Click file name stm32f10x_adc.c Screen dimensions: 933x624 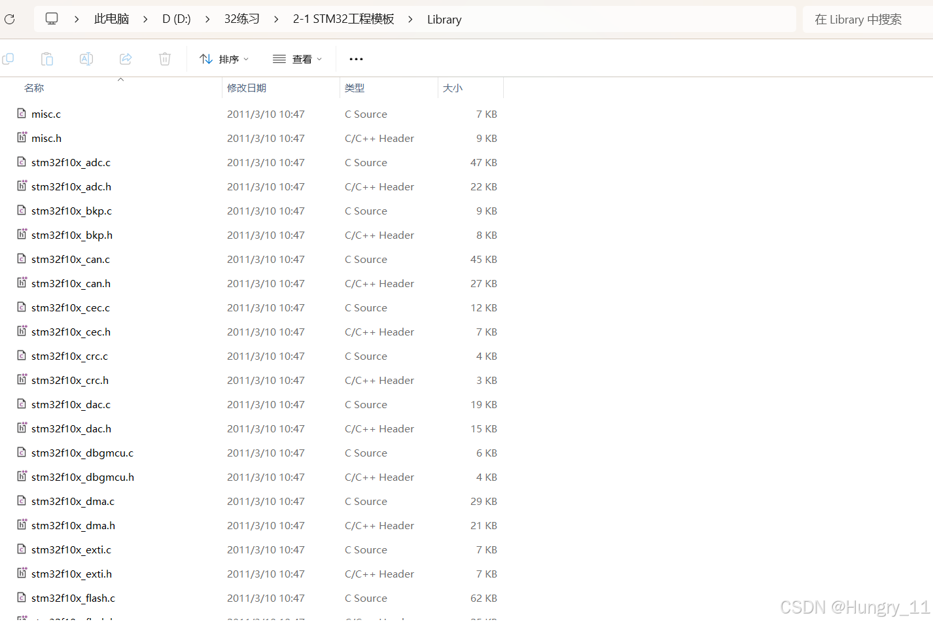(71, 162)
